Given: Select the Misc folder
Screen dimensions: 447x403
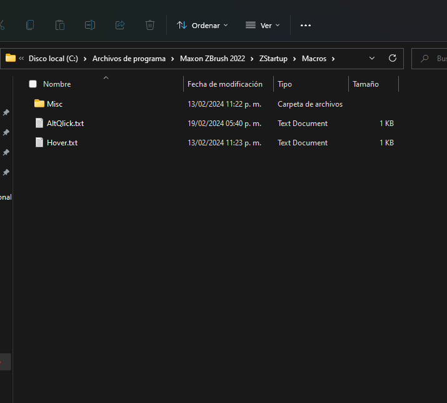Looking at the screenshot, I should [54, 104].
